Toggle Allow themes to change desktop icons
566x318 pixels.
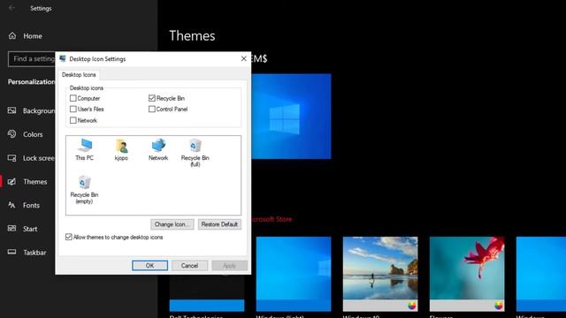(x=69, y=237)
